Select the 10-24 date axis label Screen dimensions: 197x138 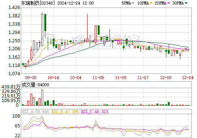[x=76, y=78]
